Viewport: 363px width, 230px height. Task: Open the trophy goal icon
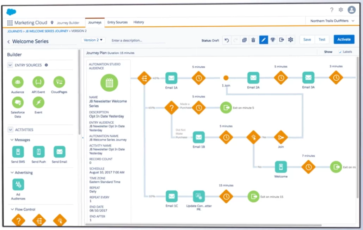click(273, 40)
